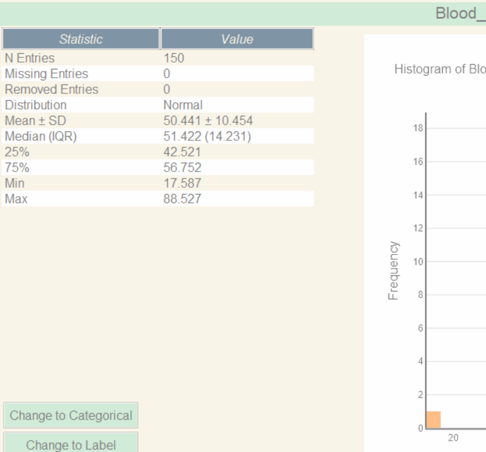Click the Missing Entries row label
This screenshot has height=452, width=486.
(46, 74)
